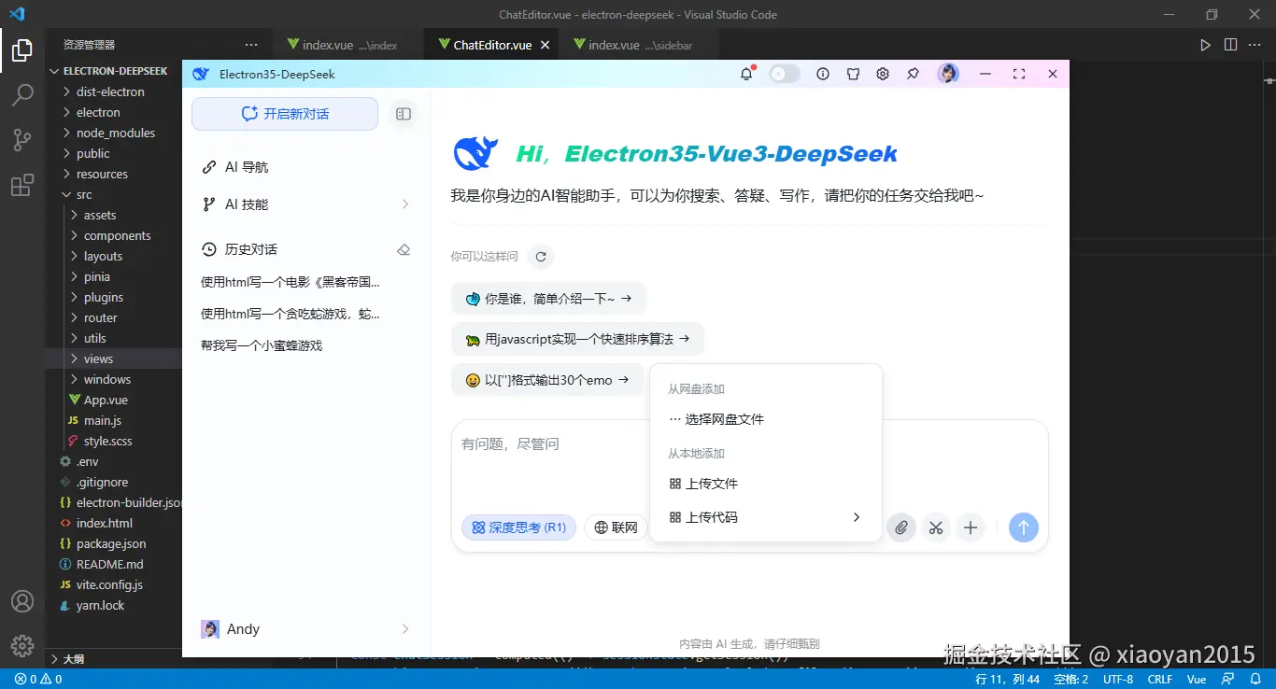Click the scissors screenshot icon

pyautogui.click(x=935, y=527)
